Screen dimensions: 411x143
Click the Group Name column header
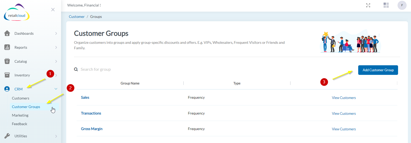pyautogui.click(x=130, y=83)
